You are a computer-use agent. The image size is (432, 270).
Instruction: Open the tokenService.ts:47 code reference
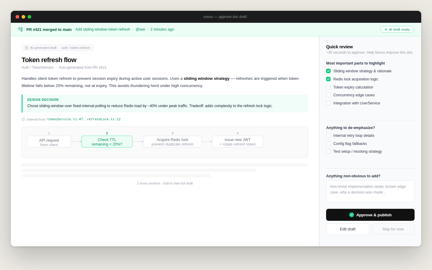[x=65, y=119]
